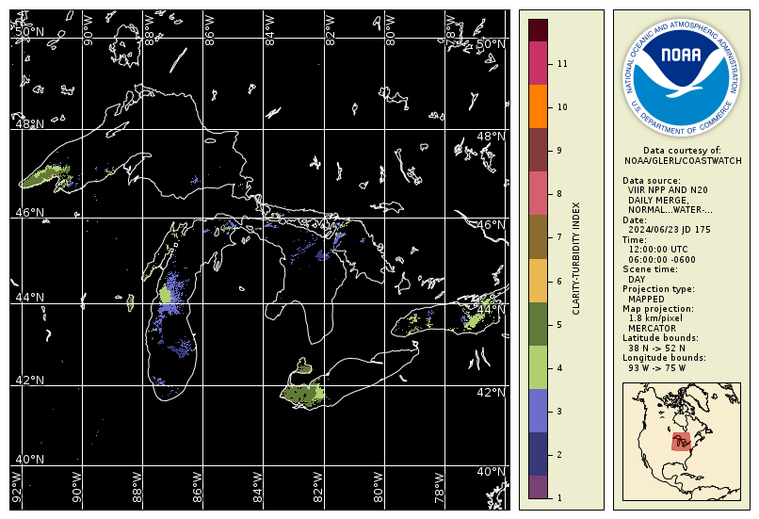
Task: Click the 50°N label on map's left edge
Action: pyautogui.click(x=29, y=32)
